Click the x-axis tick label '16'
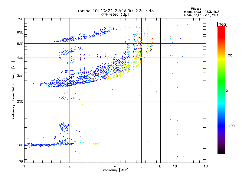This screenshot has width=242, height=181. coord(206,166)
